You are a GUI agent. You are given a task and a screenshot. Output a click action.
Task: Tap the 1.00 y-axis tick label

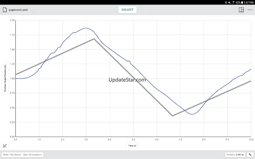[x=12, y=79]
